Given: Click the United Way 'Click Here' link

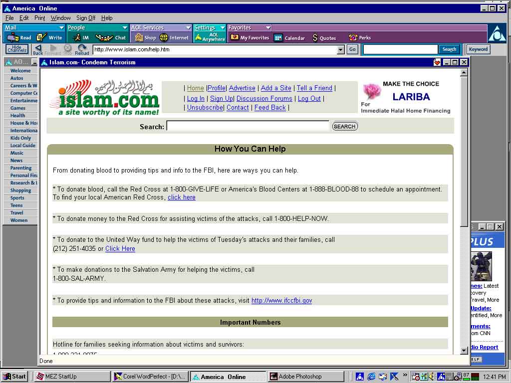Looking at the screenshot, I should click(120, 248).
